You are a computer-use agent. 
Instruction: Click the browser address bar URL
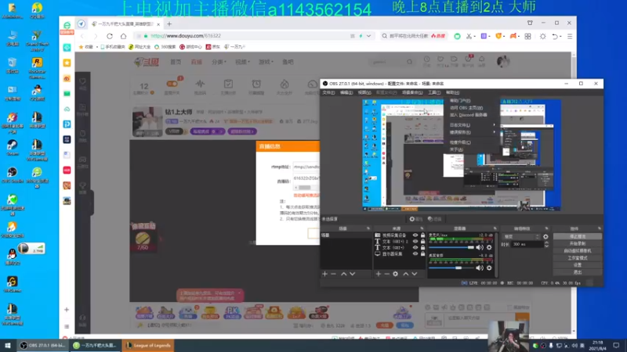[187, 36]
